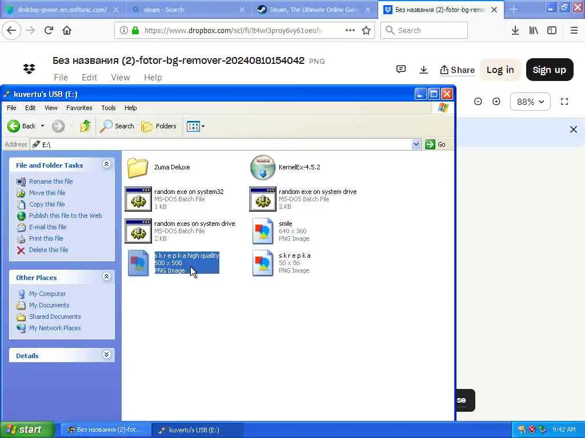The height and width of the screenshot is (438, 585).
Task: Click the Firefox Search box
Action: tap(424, 30)
